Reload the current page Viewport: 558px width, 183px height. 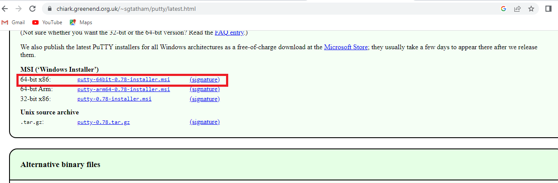[x=32, y=9]
